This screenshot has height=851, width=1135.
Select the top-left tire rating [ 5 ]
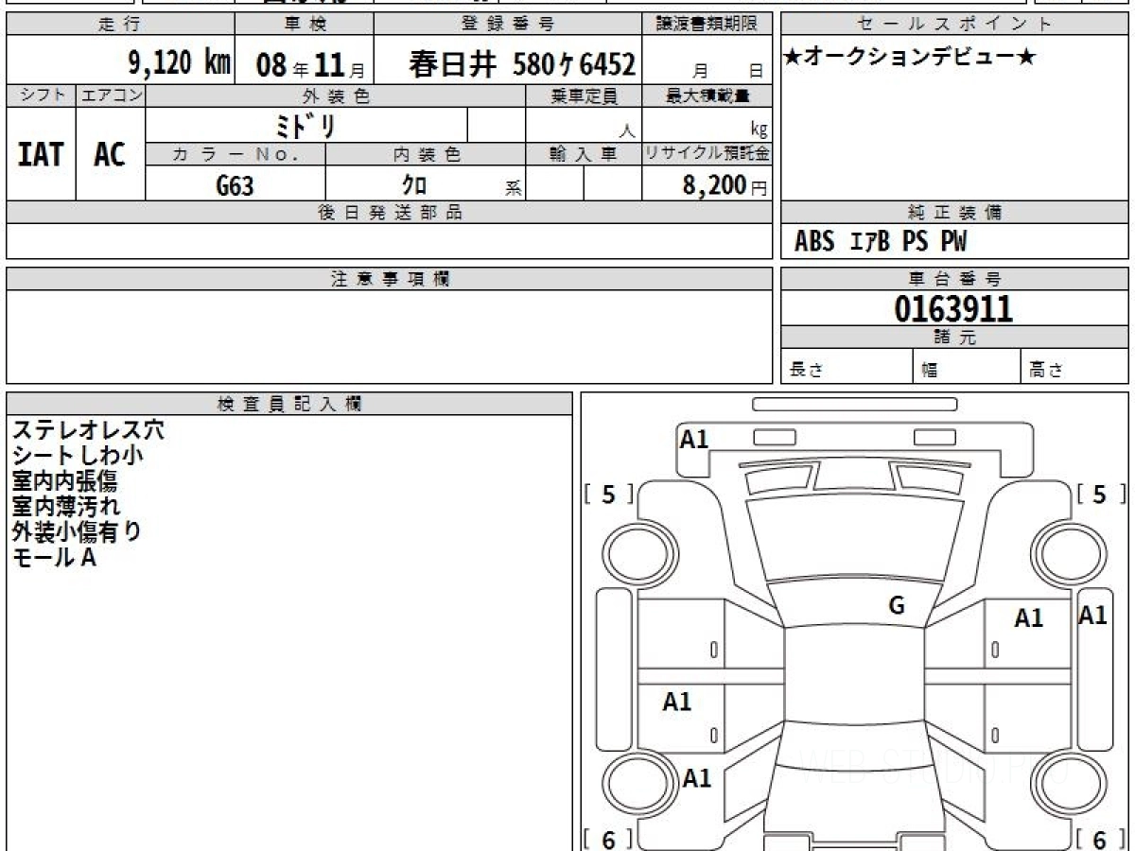point(608,495)
